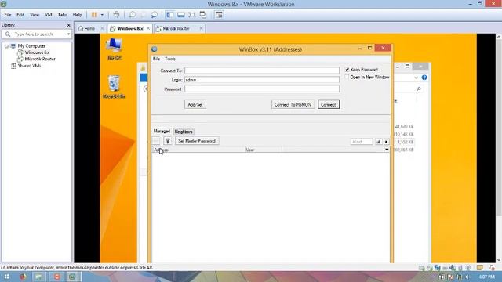The image size is (502, 282).
Task: Click the console view toolbar icon
Action: (219, 15)
